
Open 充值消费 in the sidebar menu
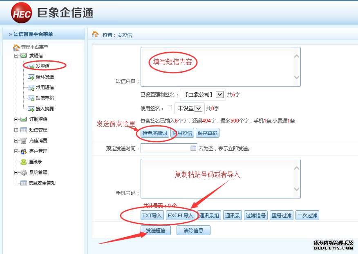38,140
